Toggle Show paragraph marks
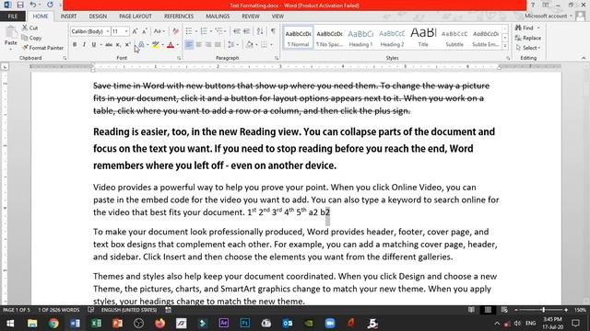Screen dimensions: 590x331 (273, 31)
